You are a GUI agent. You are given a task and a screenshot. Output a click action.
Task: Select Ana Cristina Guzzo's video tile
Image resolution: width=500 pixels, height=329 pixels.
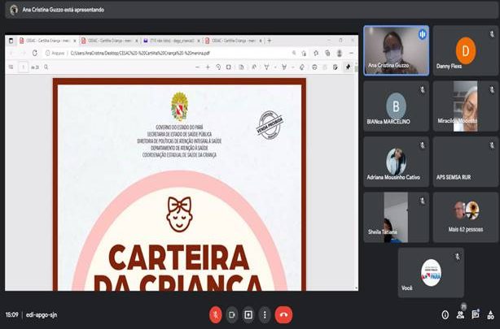(x=396, y=50)
